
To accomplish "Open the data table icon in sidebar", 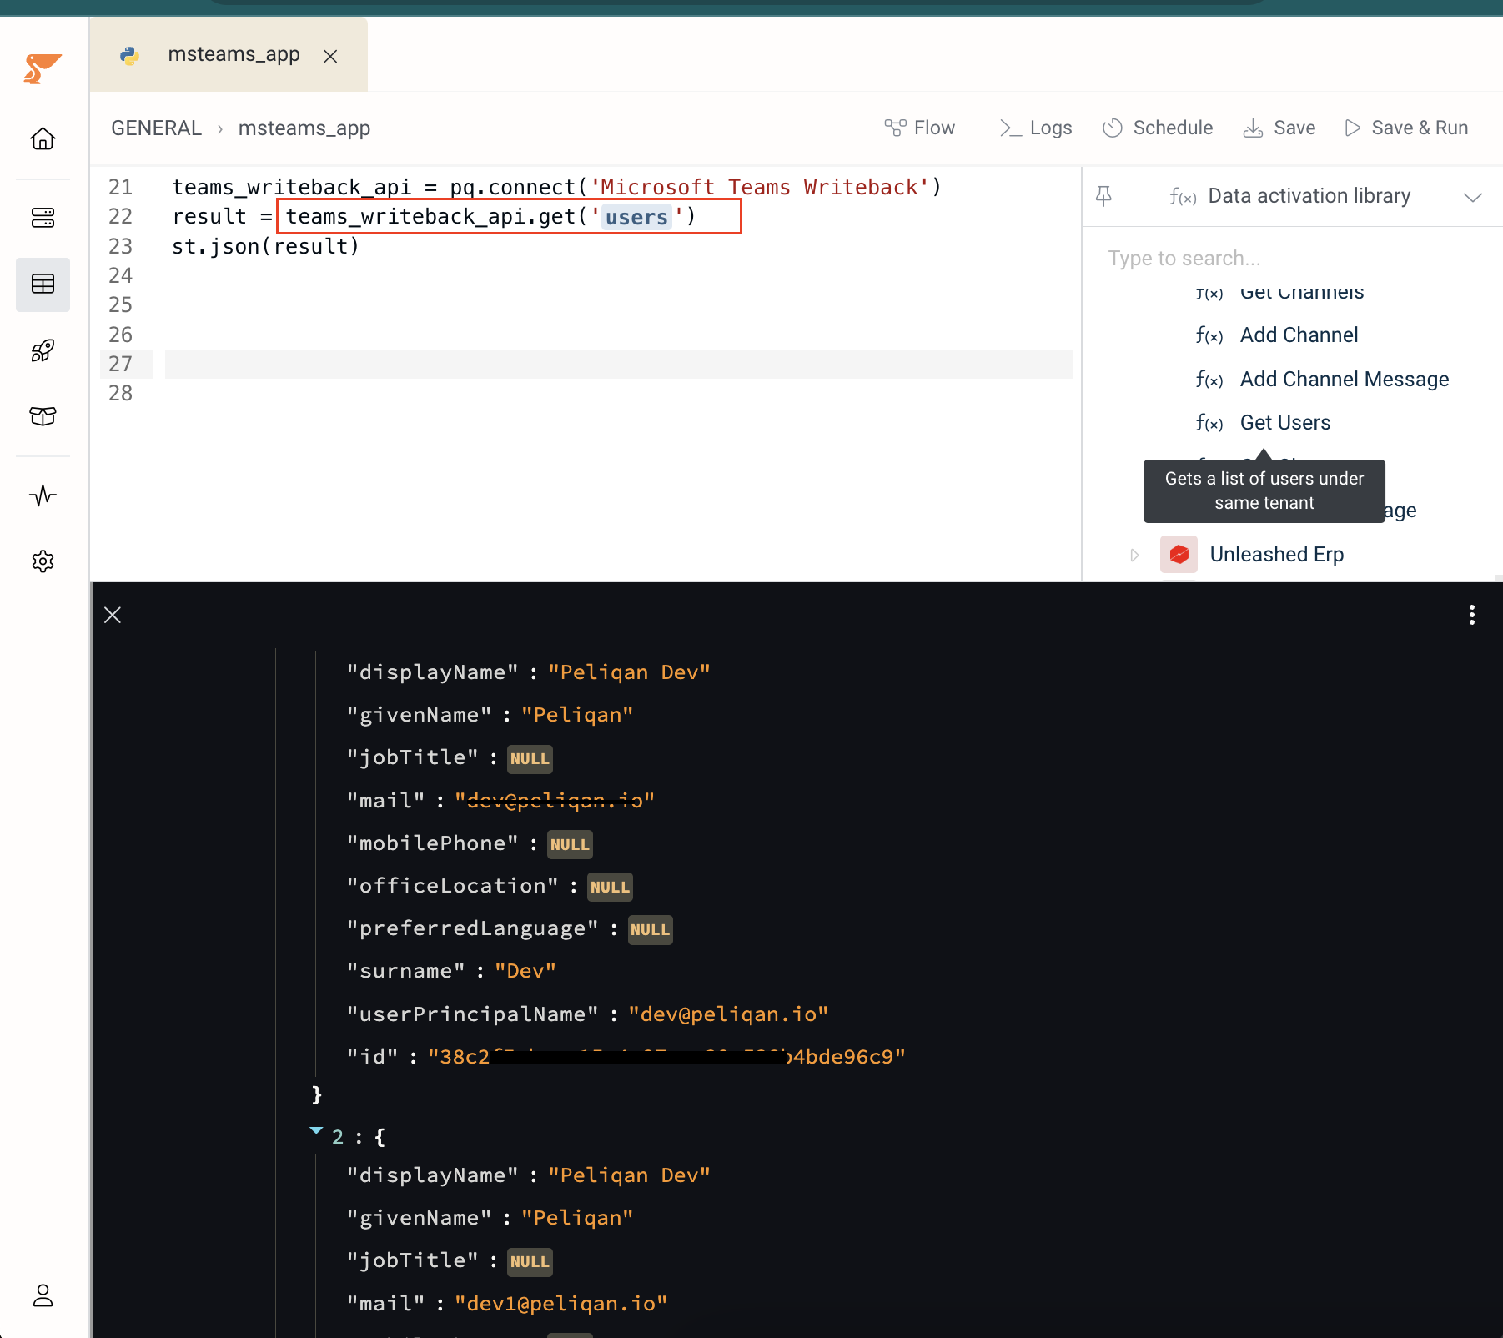I will (43, 284).
